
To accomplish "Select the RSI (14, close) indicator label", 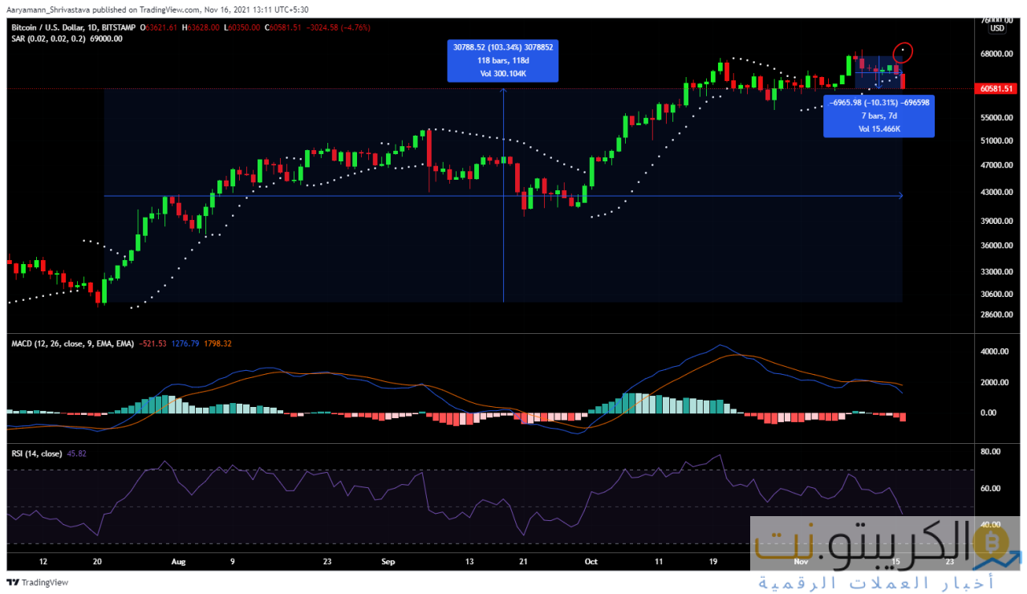I will pyautogui.click(x=37, y=454).
